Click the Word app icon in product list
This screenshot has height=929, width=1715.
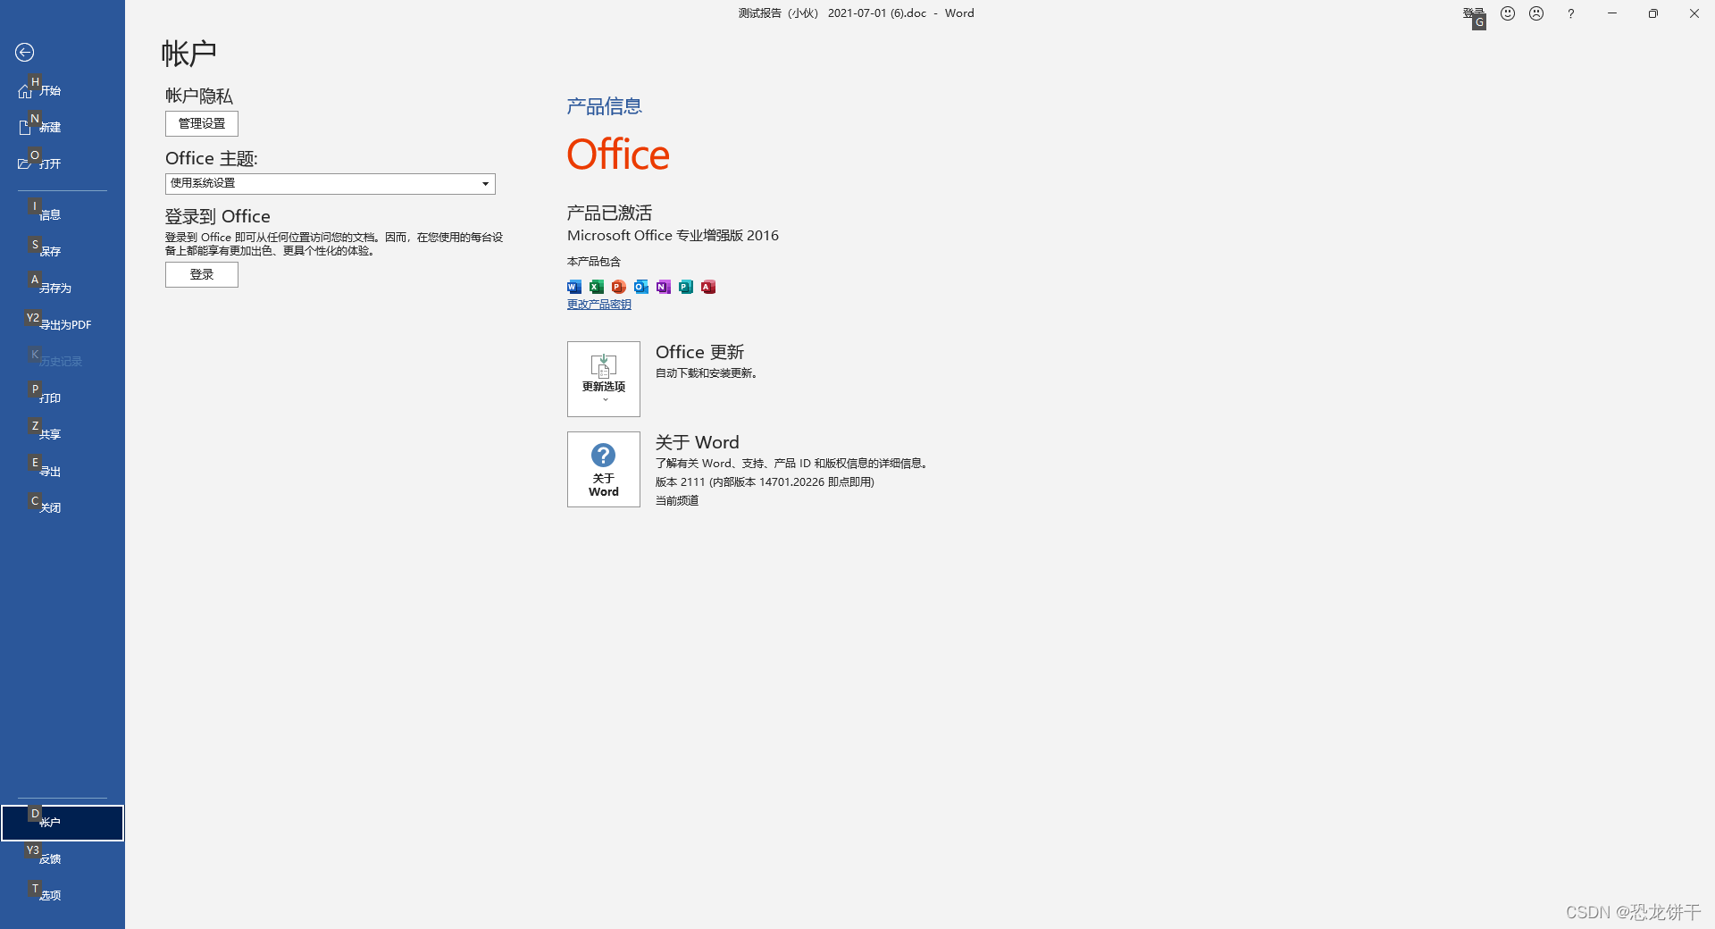point(574,287)
